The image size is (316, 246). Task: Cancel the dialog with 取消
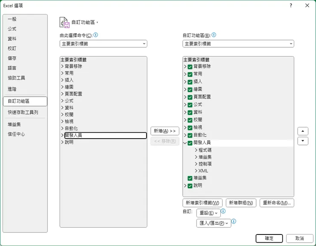[299, 238]
